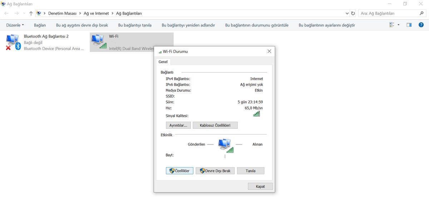Navigate up one level with the up arrow

tap(31, 13)
